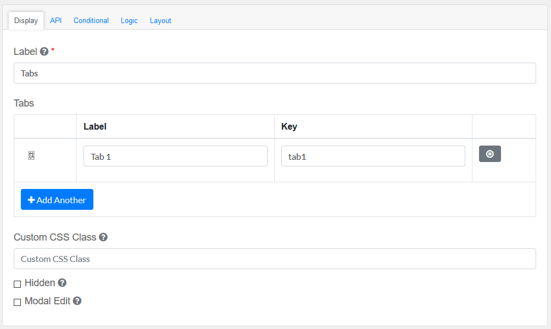Edit the Tab 1 label field
551x329 pixels.
175,157
